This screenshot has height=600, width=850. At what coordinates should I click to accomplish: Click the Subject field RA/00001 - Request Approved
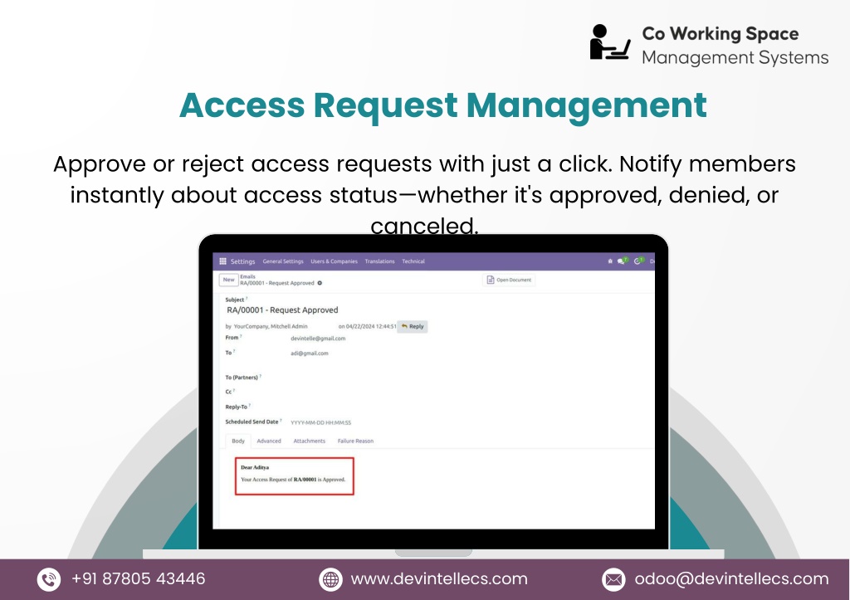click(x=282, y=310)
